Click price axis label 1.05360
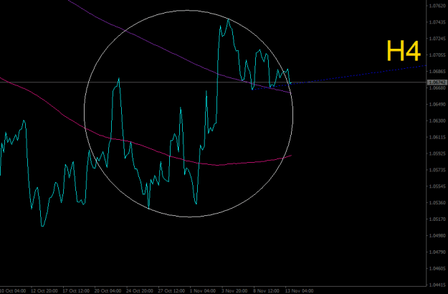448x294 pixels. pos(438,202)
